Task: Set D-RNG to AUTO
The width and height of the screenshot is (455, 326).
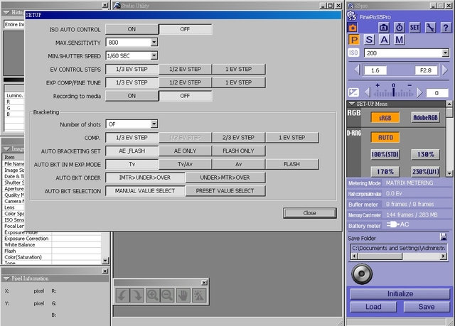Action: pos(385,137)
